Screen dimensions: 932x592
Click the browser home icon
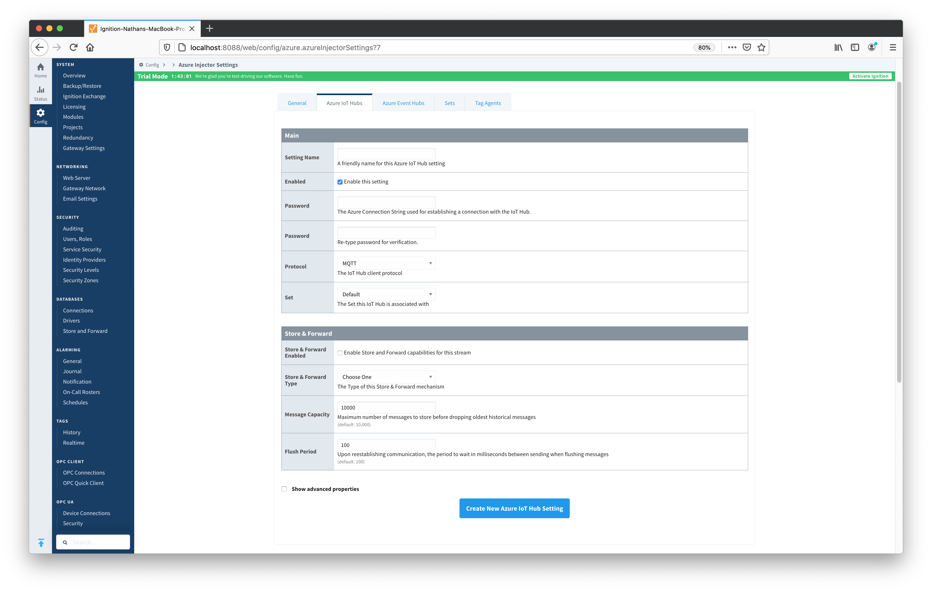(x=90, y=48)
